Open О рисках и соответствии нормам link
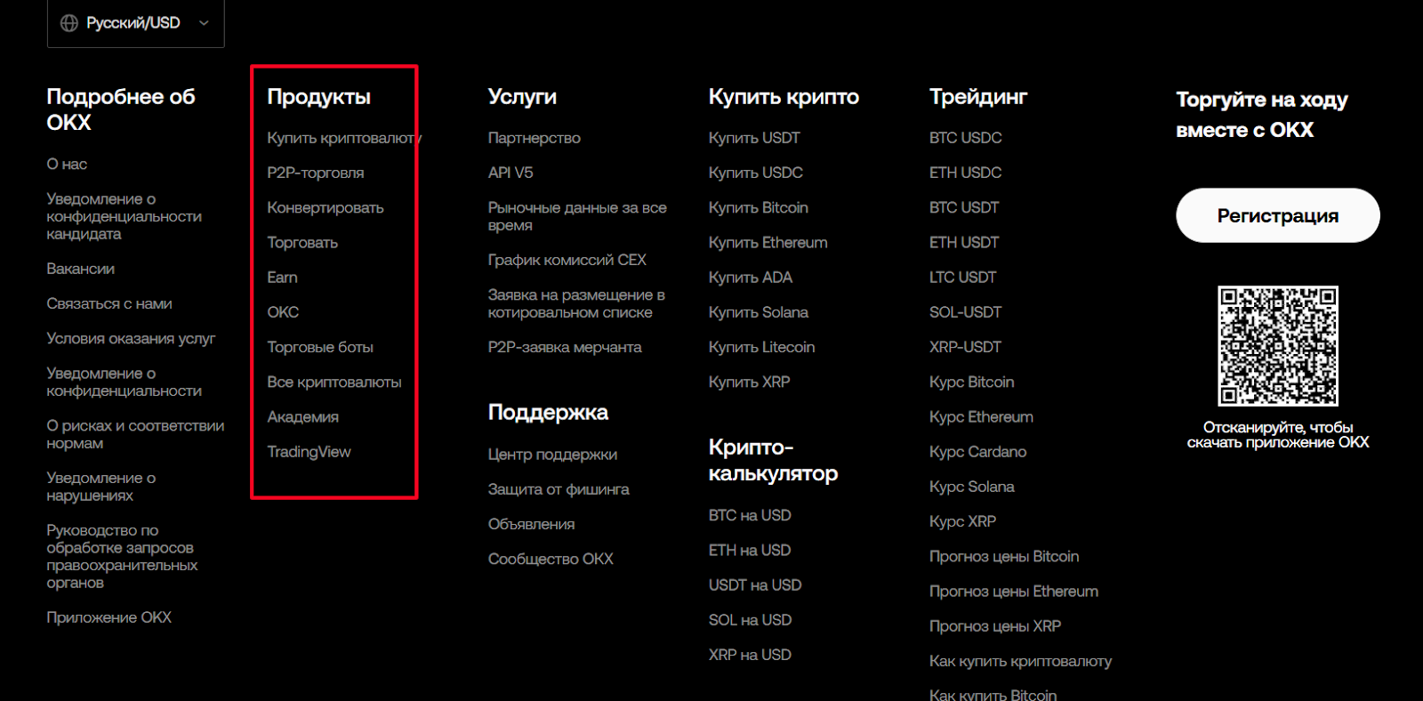This screenshot has width=1423, height=701. point(135,434)
